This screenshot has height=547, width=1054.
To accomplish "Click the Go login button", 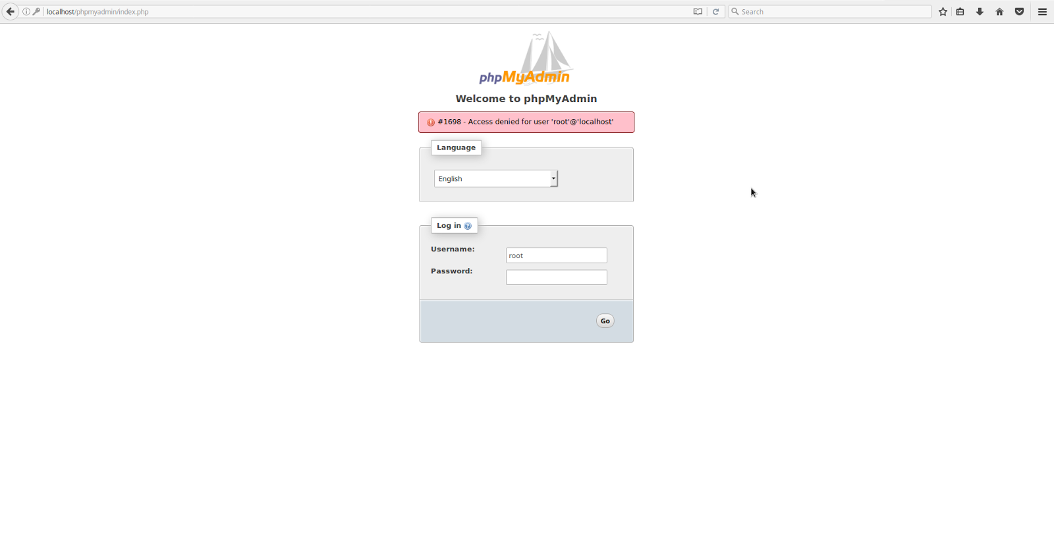I will pyautogui.click(x=605, y=321).
